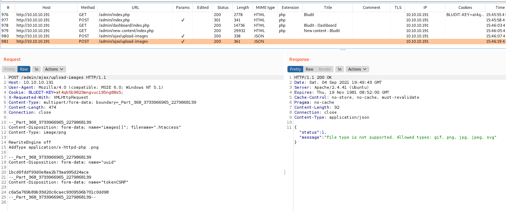Viewport: 506px width, 211px height.
Task: Sort history by the Host column header
Action: tap(46, 7)
